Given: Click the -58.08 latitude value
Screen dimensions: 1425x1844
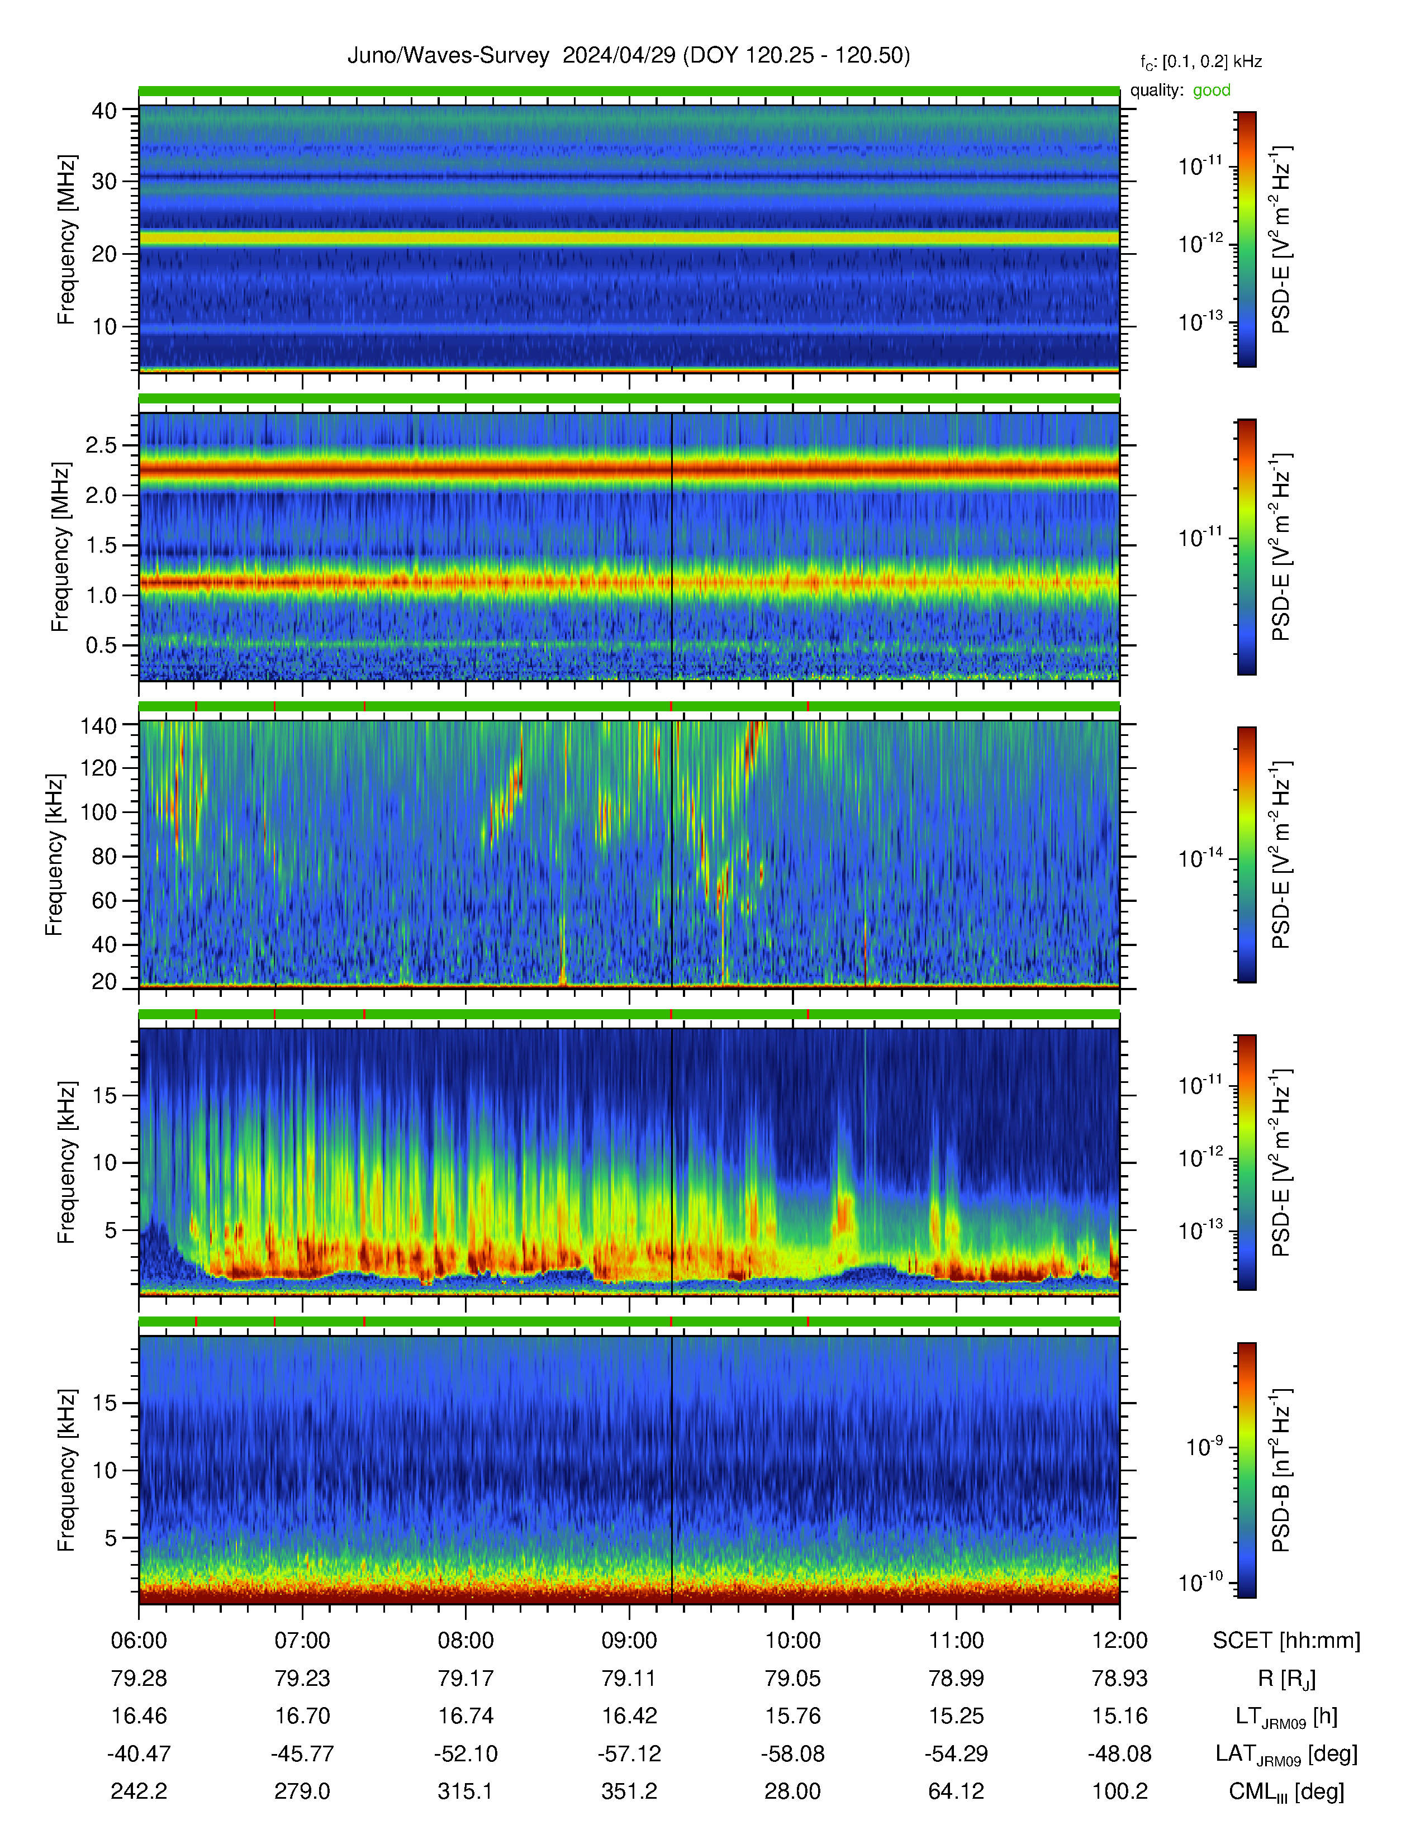Looking at the screenshot, I should pos(793,1753).
